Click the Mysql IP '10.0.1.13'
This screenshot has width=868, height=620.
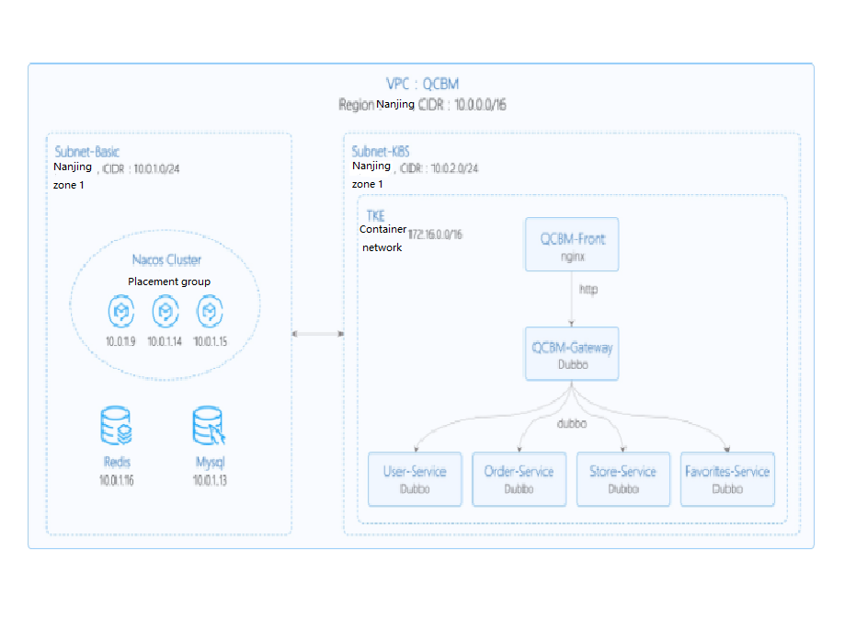pyautogui.click(x=210, y=480)
